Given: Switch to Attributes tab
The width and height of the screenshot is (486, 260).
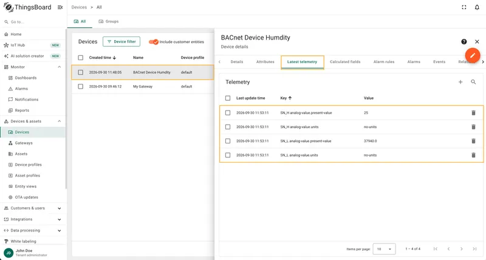Looking at the screenshot, I should click(265, 62).
